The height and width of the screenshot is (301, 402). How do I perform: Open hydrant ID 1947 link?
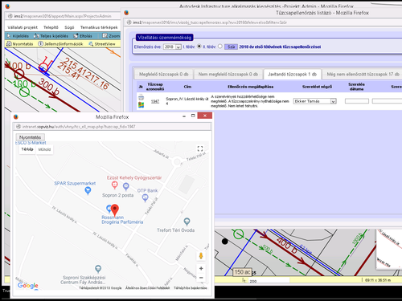coord(155,101)
